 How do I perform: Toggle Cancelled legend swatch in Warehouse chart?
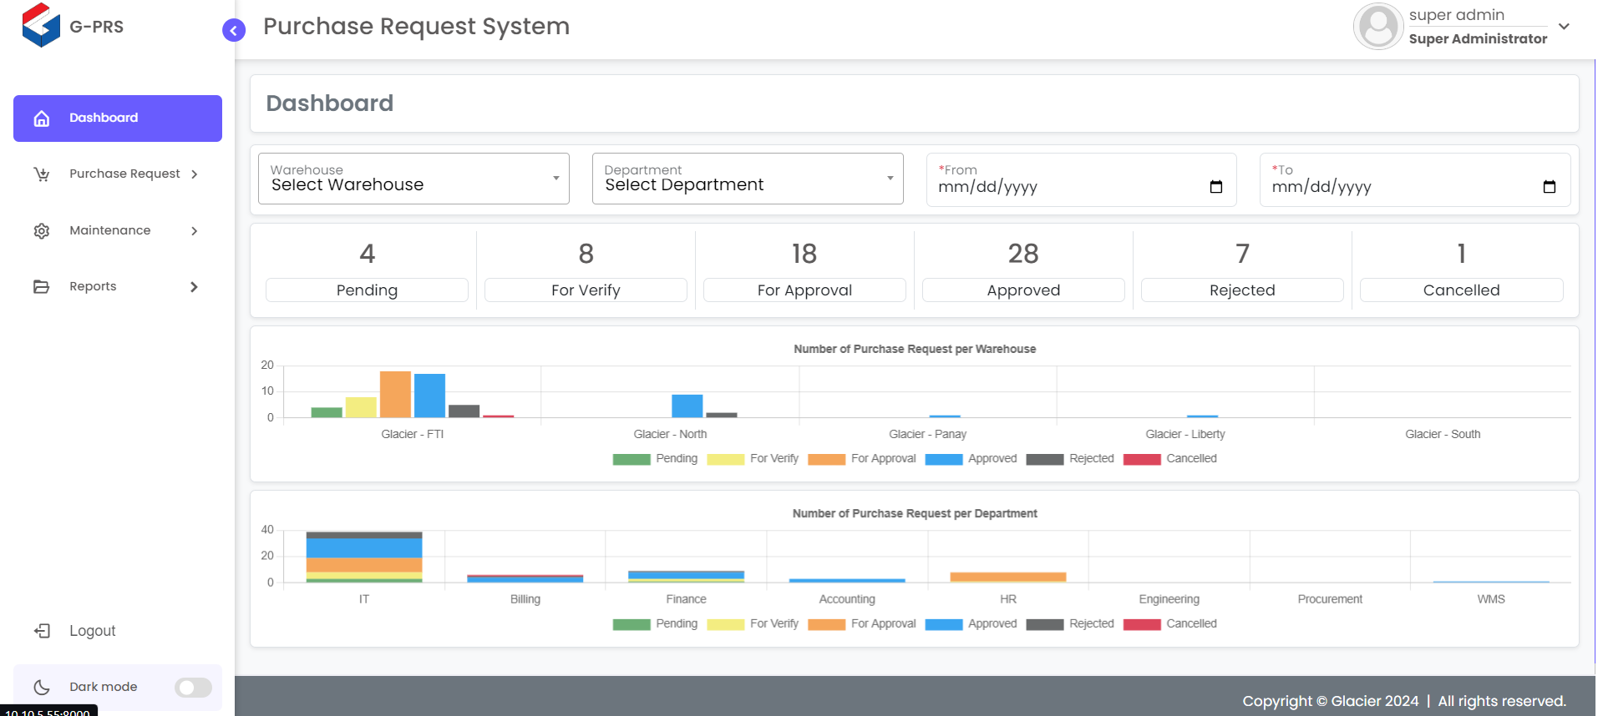[1142, 459]
